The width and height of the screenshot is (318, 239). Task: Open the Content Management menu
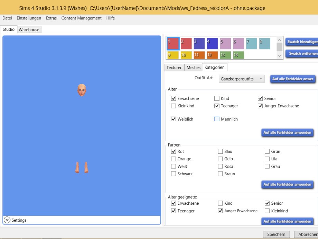(x=82, y=18)
